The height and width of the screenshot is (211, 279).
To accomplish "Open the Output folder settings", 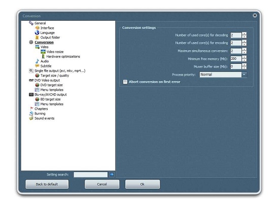I will [x=50, y=38].
